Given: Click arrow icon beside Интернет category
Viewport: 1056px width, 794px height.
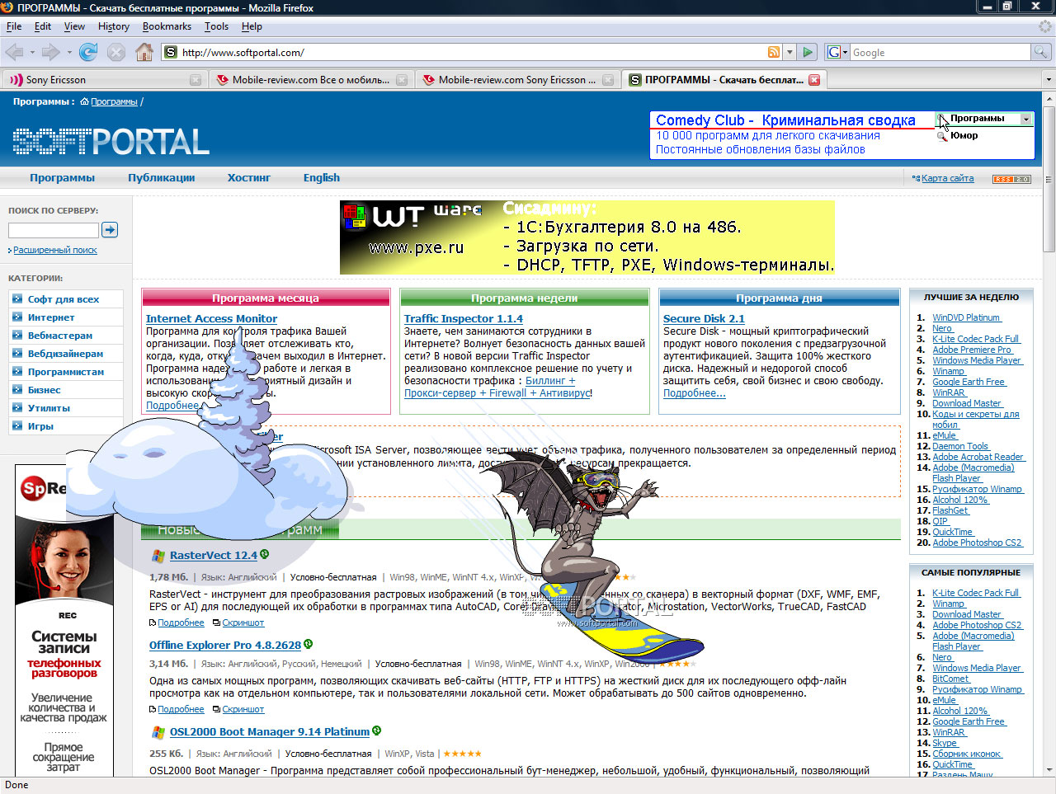Looking at the screenshot, I should click(x=17, y=317).
